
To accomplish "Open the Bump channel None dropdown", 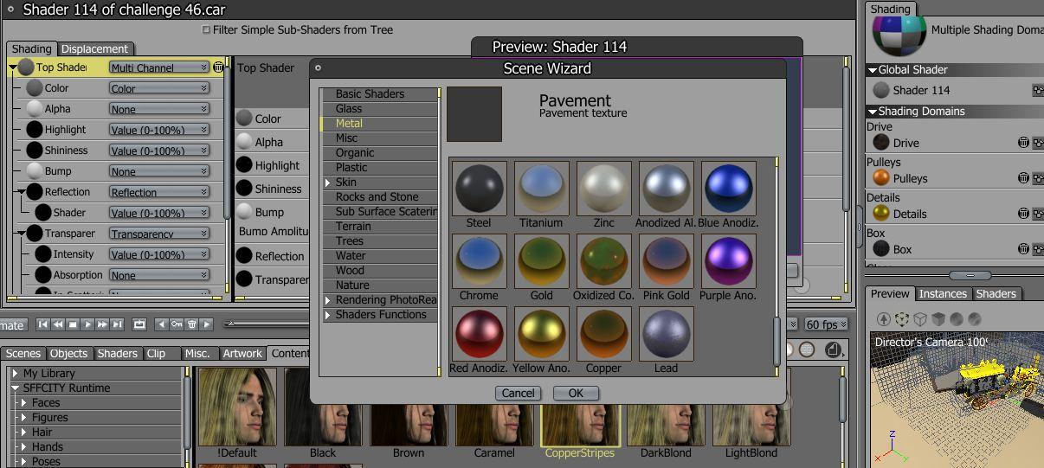I will pyautogui.click(x=159, y=171).
